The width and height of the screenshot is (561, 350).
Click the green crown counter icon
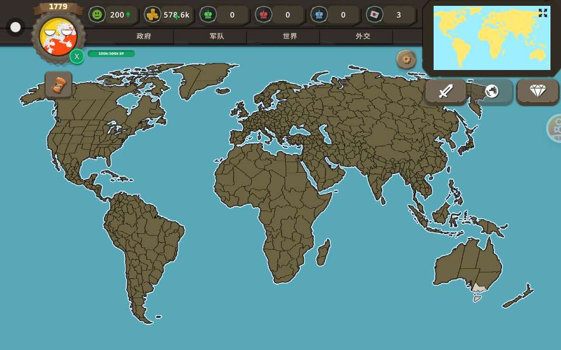coord(208,15)
